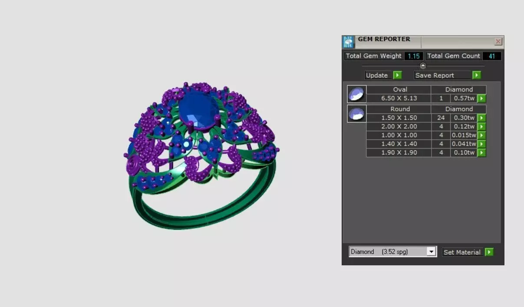Click the Oval gem shape thumbnail
The image size is (524, 307).
(x=357, y=94)
